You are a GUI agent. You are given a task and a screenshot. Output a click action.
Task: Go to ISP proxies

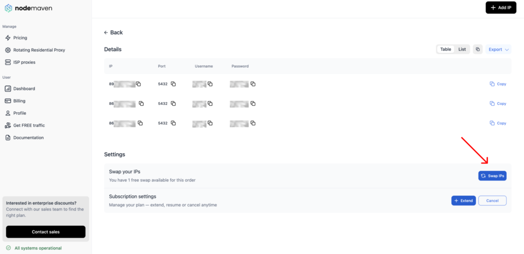pos(24,62)
